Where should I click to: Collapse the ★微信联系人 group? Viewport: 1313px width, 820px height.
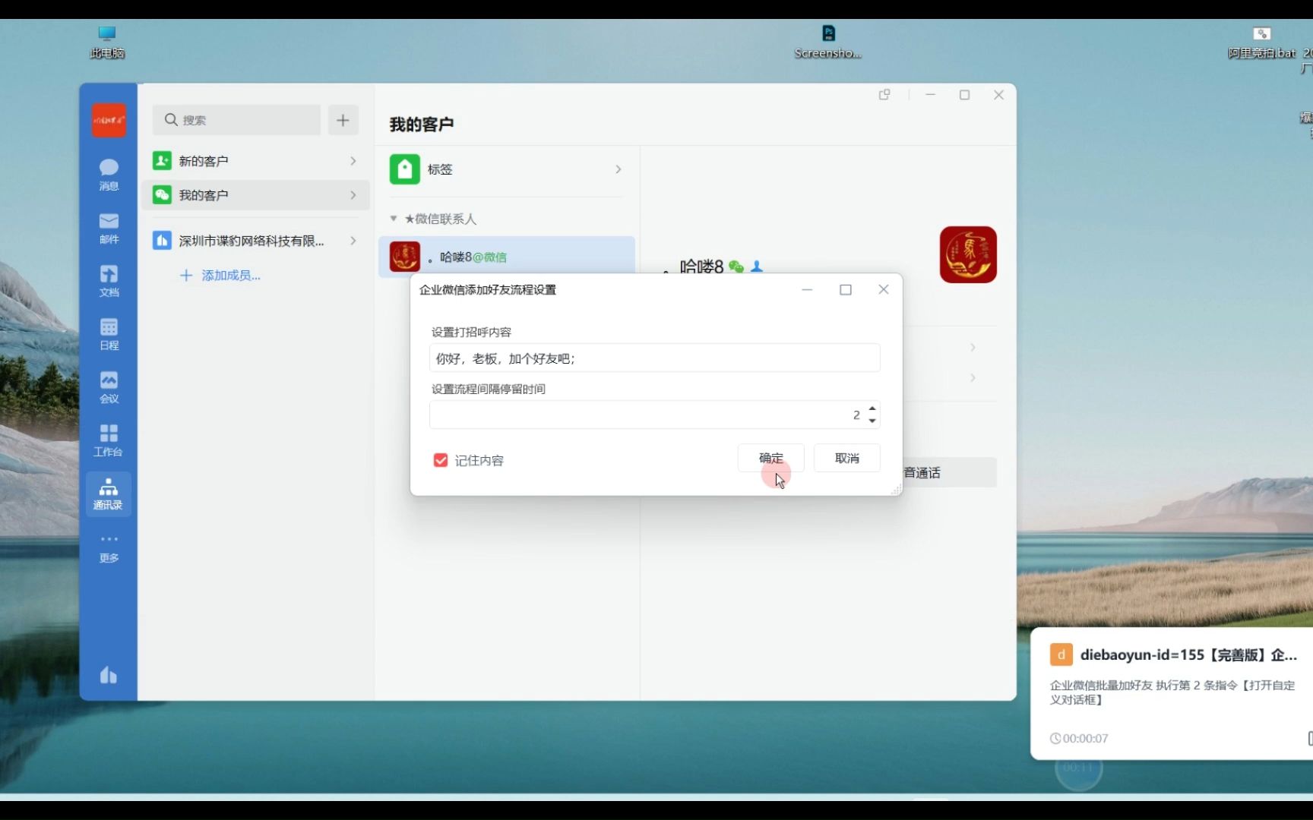[394, 219]
